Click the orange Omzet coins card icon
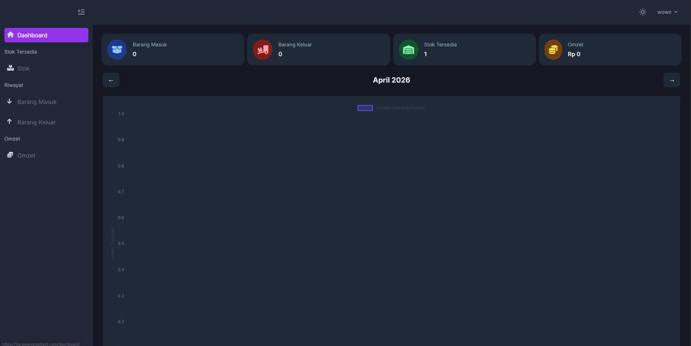Screen dimensions: 691x346 coord(553,50)
